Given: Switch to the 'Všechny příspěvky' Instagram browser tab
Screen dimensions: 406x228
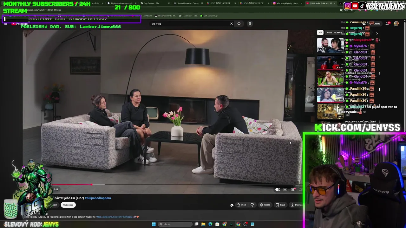Looking at the screenshot, I should click(287, 3).
